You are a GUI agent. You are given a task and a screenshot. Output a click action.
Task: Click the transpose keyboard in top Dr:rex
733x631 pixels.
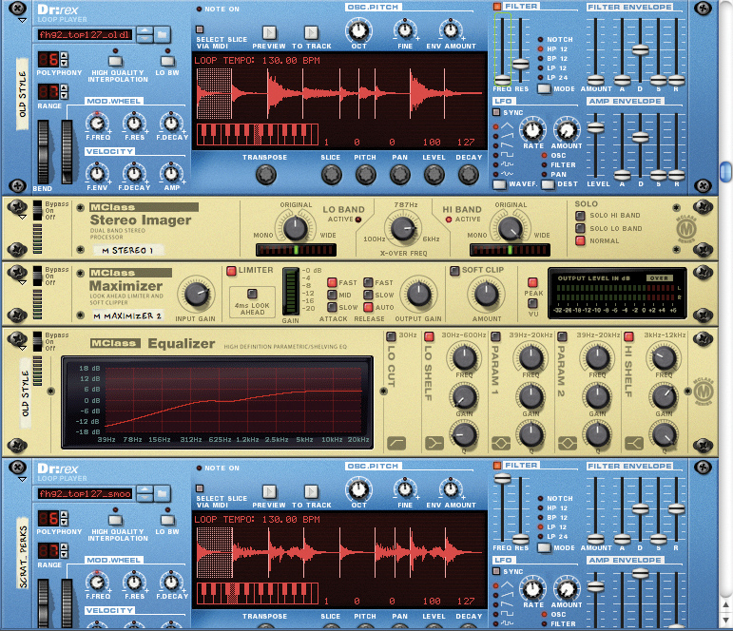point(258,135)
